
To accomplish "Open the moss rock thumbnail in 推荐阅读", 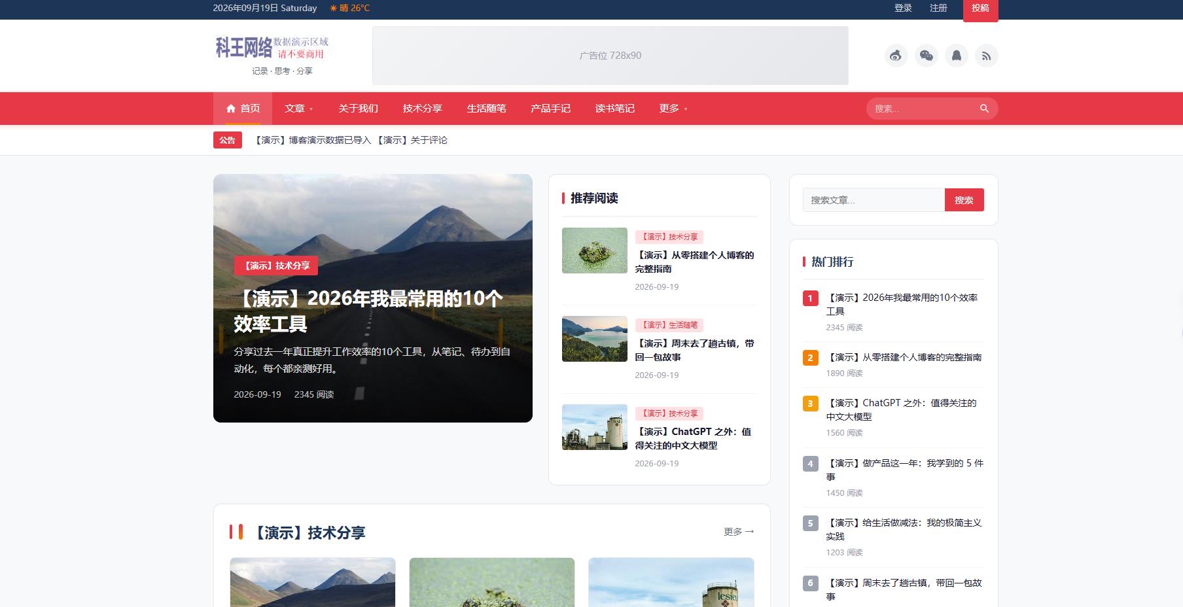I will (x=594, y=251).
